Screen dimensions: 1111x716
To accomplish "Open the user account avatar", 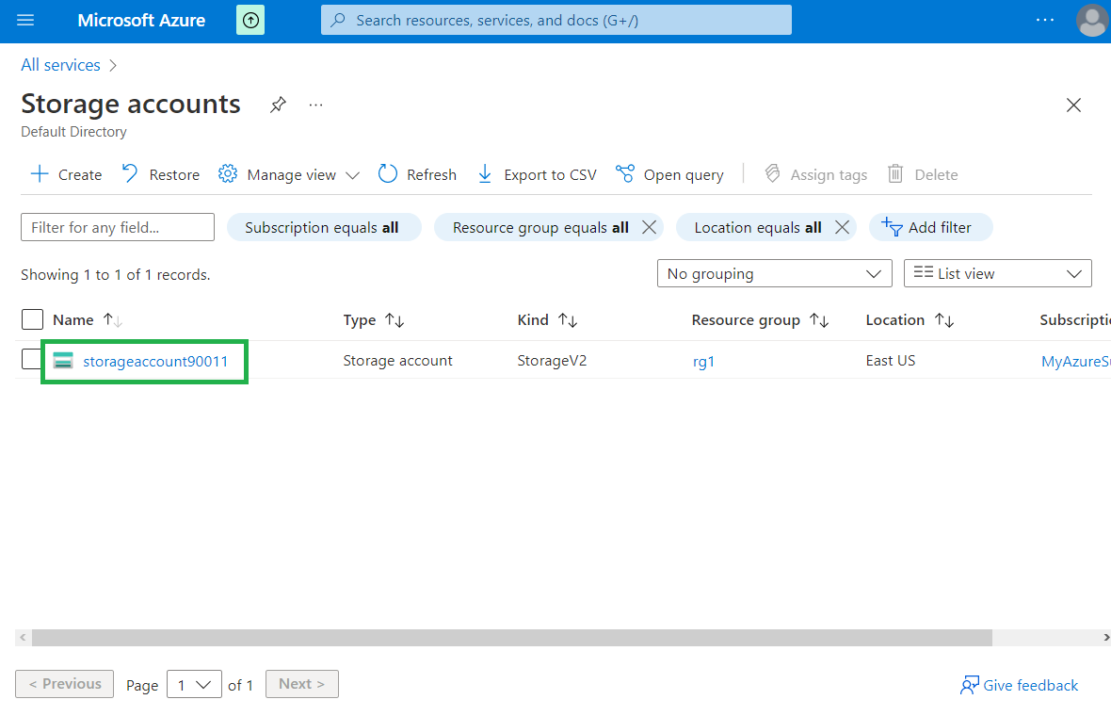I will click(1092, 20).
